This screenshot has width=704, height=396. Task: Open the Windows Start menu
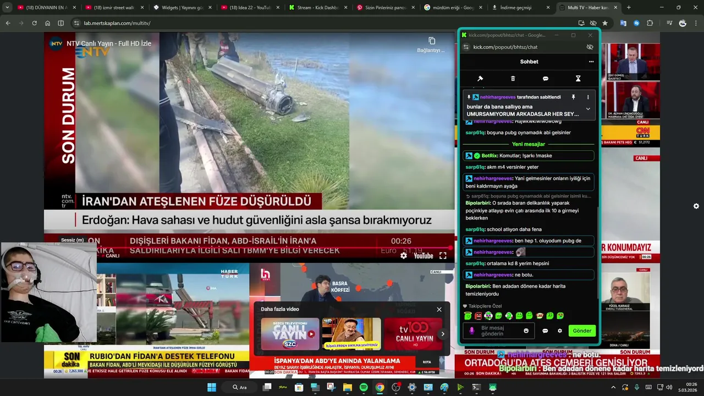[x=212, y=387]
